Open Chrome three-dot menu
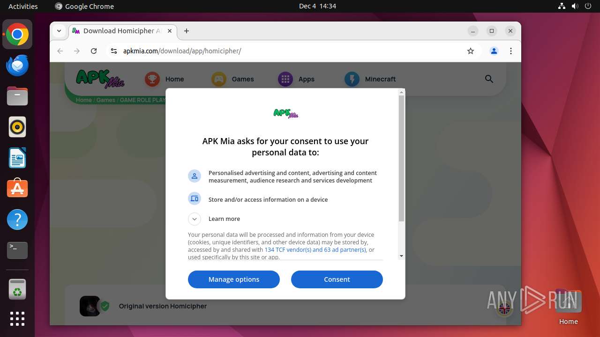This screenshot has width=600, height=337. [x=511, y=51]
